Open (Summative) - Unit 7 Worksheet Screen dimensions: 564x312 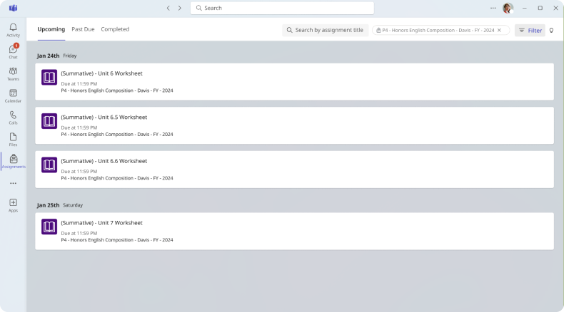pos(294,232)
